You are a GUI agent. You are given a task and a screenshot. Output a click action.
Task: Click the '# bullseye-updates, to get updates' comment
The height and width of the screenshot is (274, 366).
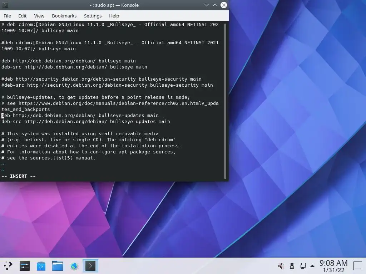(96, 97)
